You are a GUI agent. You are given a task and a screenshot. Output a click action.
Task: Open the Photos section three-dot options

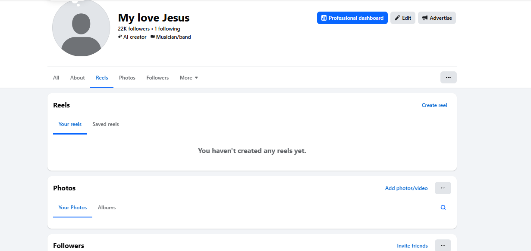click(443, 188)
